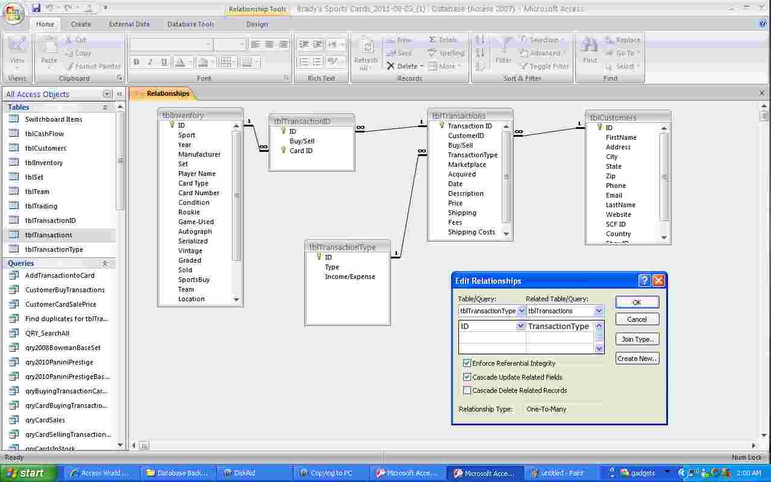Screen dimensions: 771x482
Task: Click the sort descending icon
Action: 480,53
